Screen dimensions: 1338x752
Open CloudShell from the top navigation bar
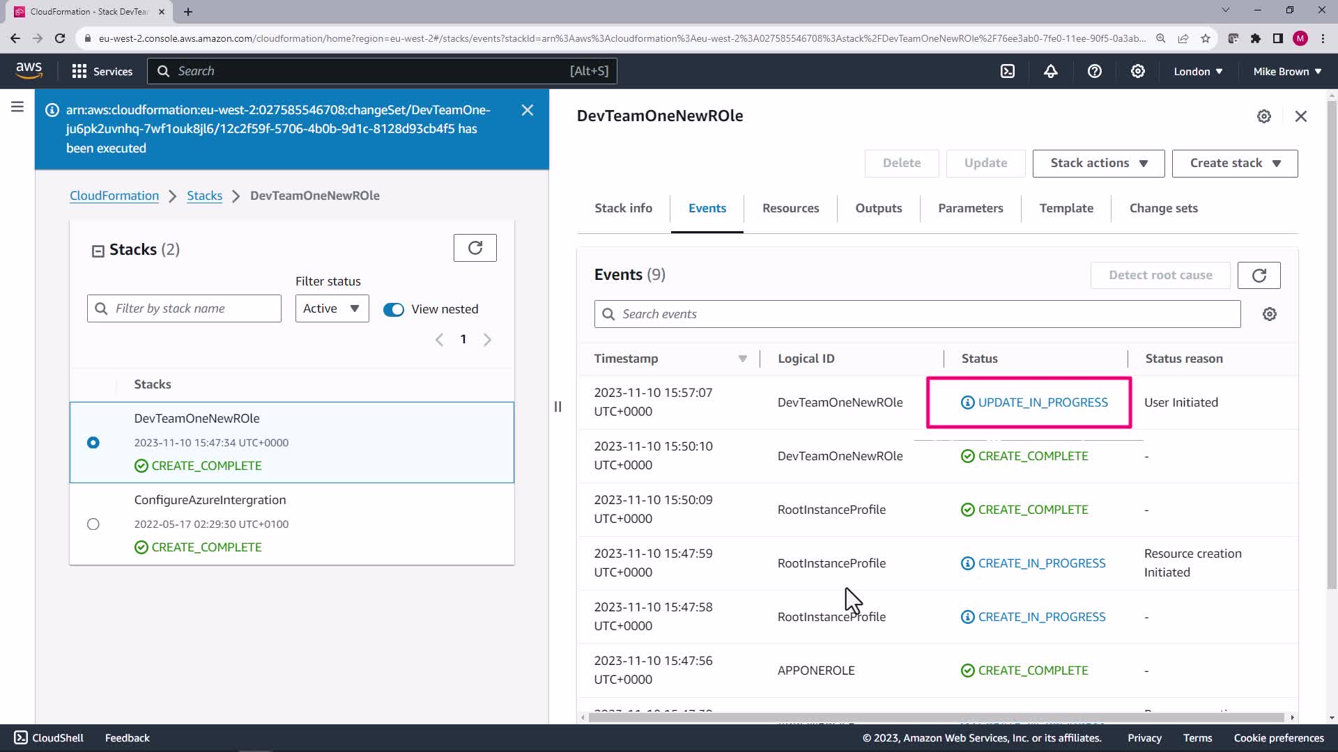coord(1008,71)
